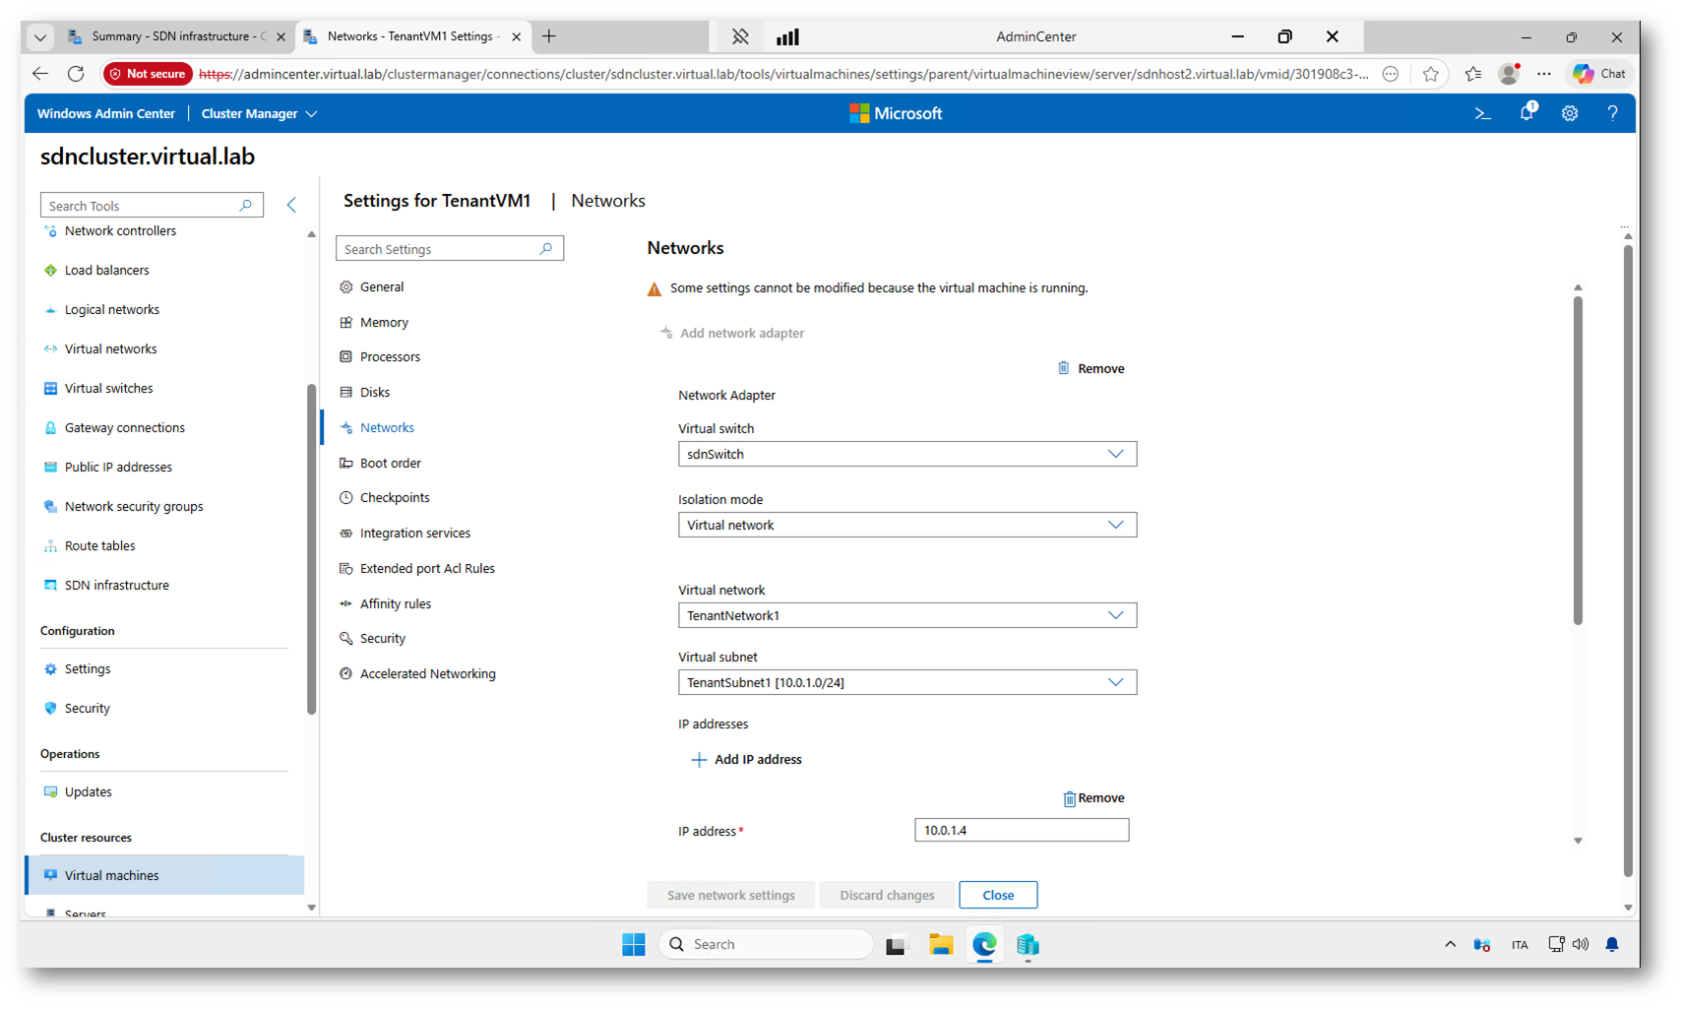Open the Checkpoints settings section

coord(394,498)
